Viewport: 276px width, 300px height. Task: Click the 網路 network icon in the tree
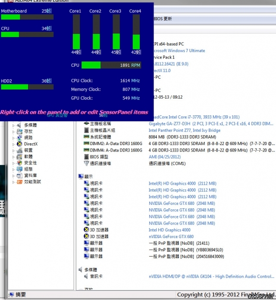pyautogui.click(x=19, y=138)
